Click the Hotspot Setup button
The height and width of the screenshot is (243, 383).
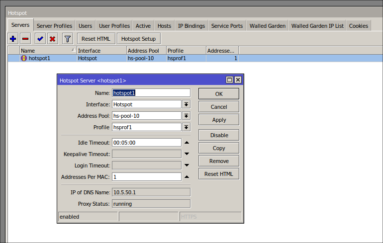[139, 39]
